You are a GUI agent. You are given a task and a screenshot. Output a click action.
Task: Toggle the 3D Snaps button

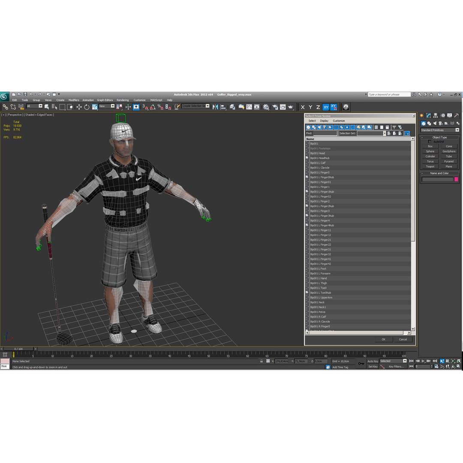tap(145, 107)
